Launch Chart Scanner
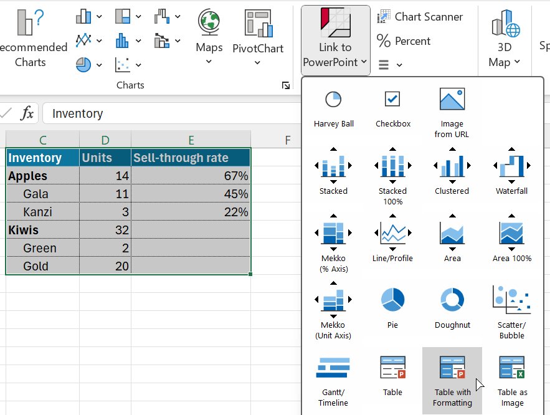The width and height of the screenshot is (550, 415). pos(420,16)
